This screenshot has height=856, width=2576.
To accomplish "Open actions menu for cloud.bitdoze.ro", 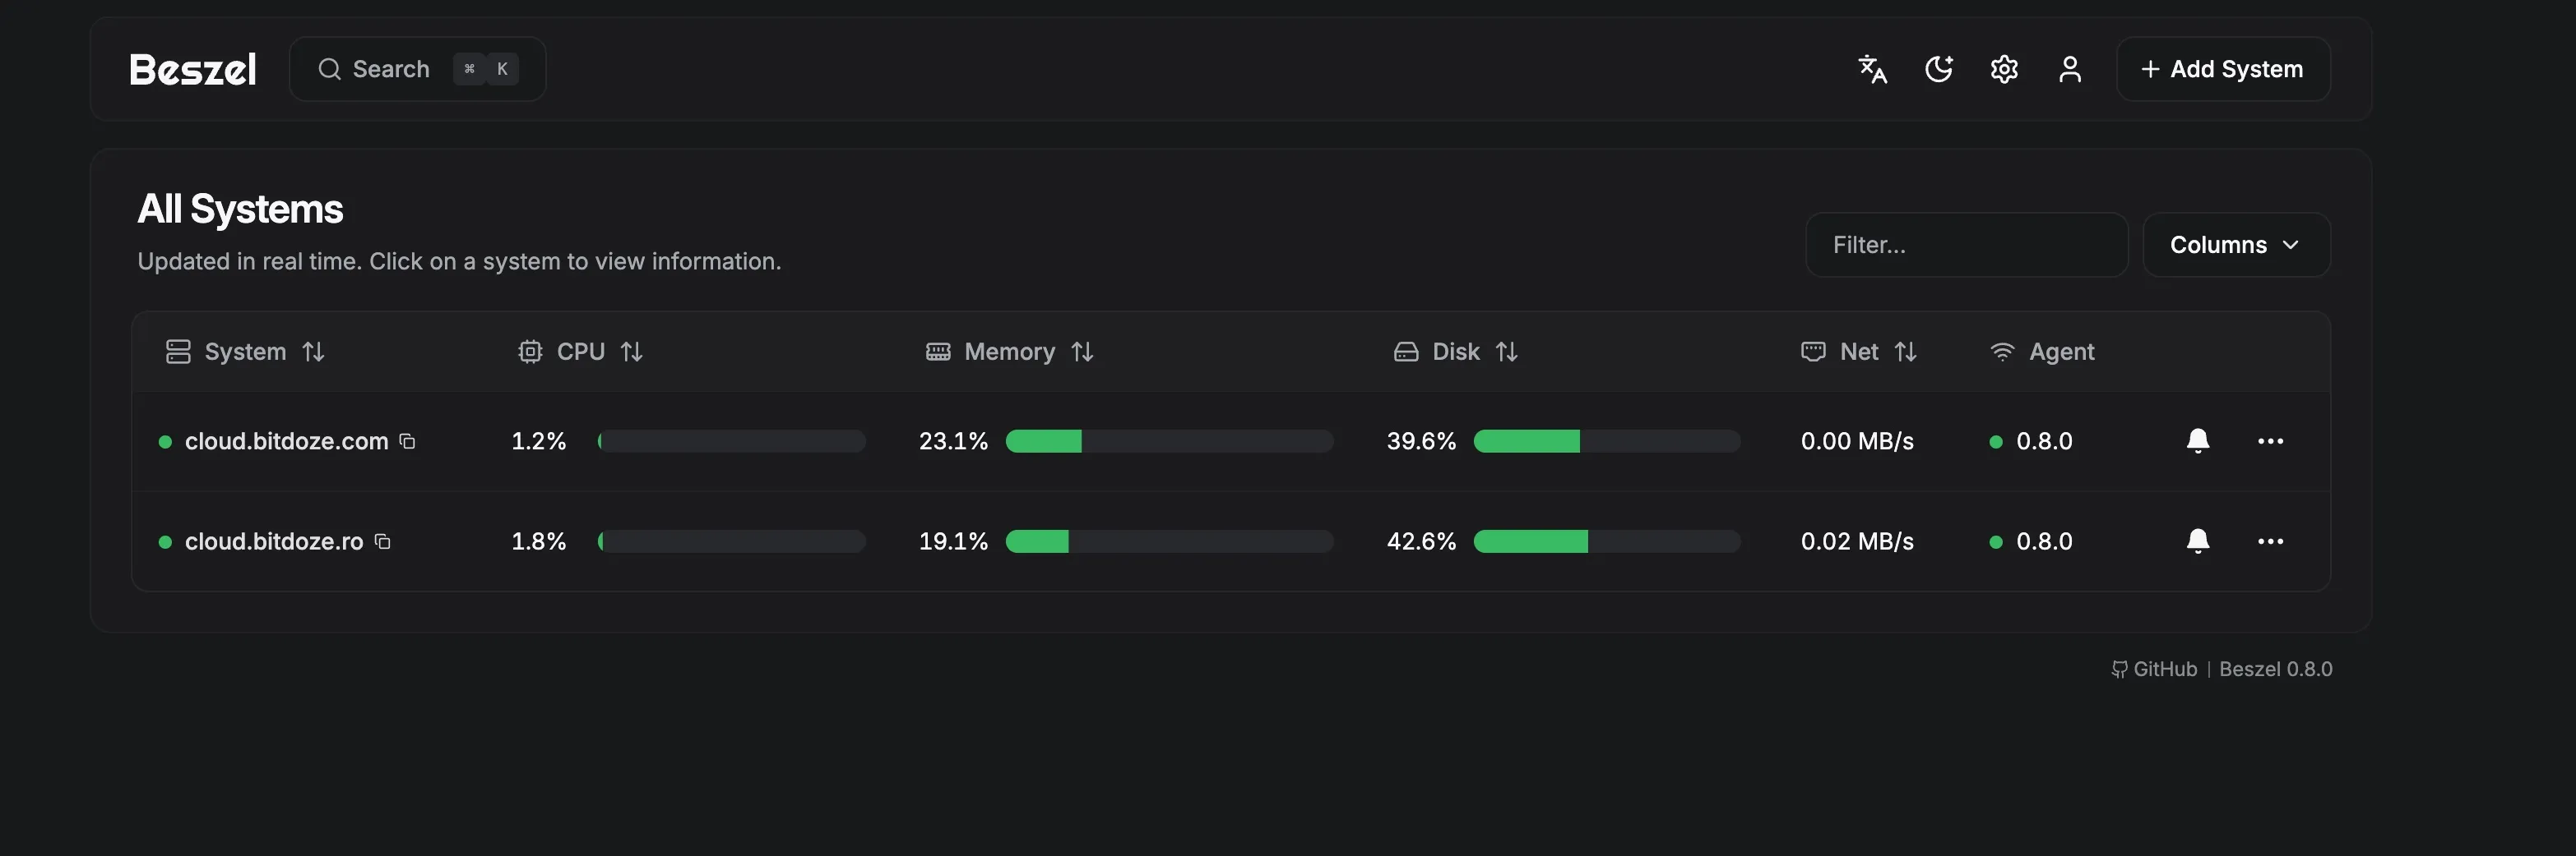I will pos(2270,541).
